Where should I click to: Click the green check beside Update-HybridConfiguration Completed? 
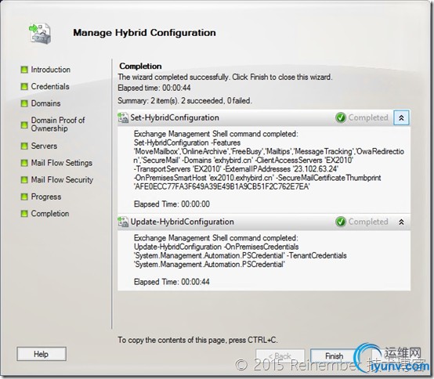pyautogui.click(x=341, y=222)
